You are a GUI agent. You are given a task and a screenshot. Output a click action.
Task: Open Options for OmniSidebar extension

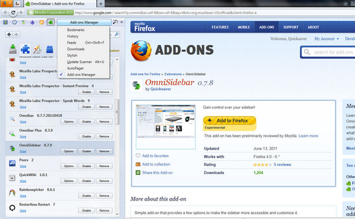[69, 151]
